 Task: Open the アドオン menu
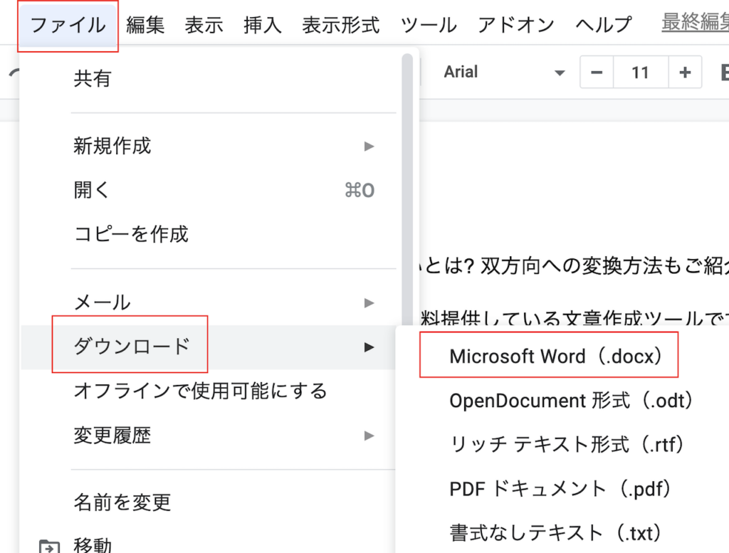(516, 25)
